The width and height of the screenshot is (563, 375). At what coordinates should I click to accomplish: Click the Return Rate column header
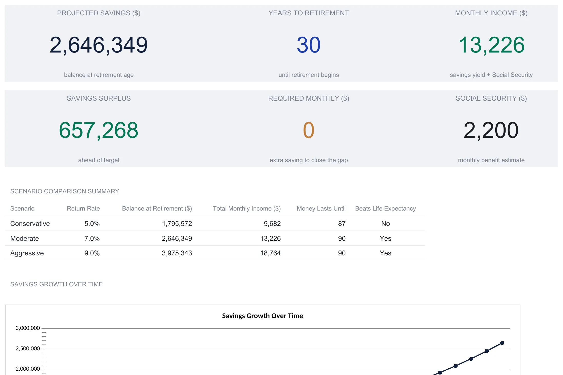coord(83,209)
